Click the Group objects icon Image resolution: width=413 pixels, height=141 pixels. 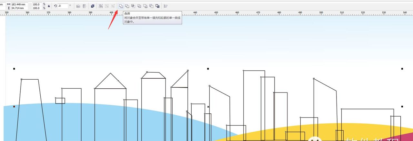[x=101, y=6]
